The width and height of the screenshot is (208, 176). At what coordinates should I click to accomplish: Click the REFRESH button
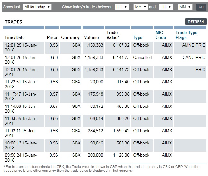[x=196, y=22]
